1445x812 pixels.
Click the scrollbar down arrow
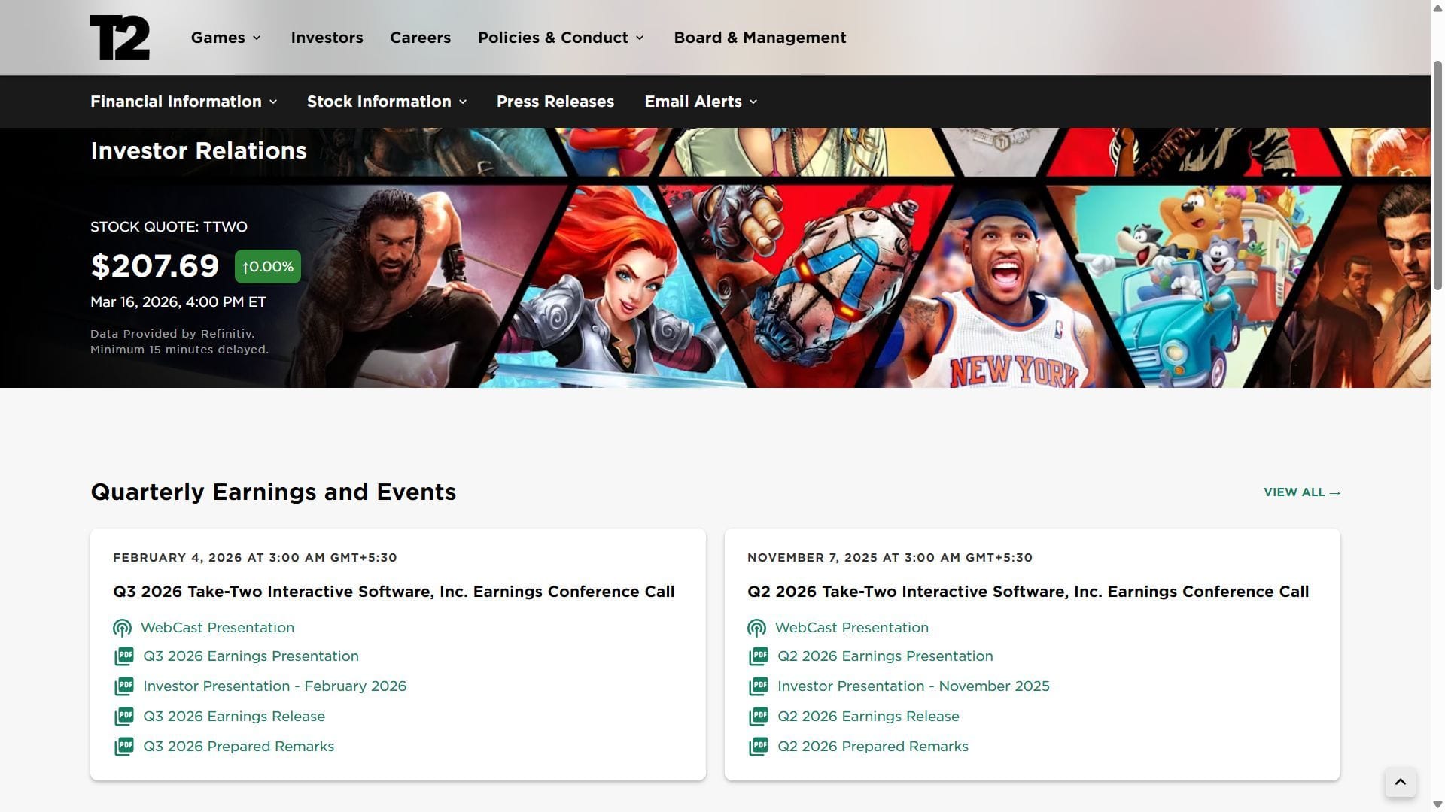(x=1437, y=805)
